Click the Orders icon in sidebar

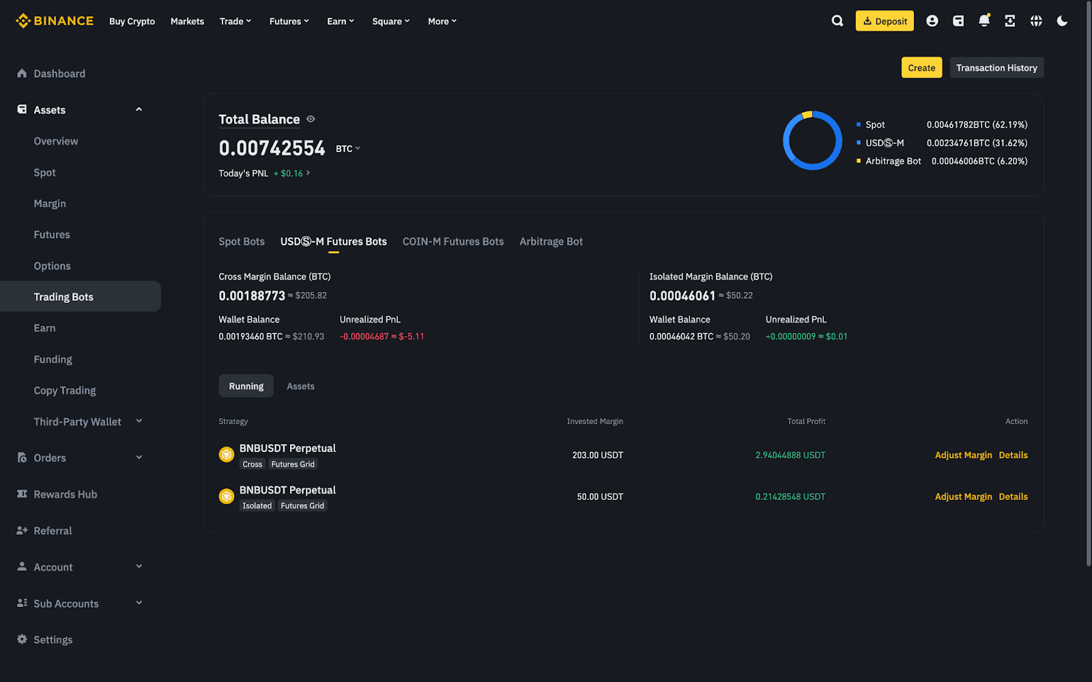point(22,458)
